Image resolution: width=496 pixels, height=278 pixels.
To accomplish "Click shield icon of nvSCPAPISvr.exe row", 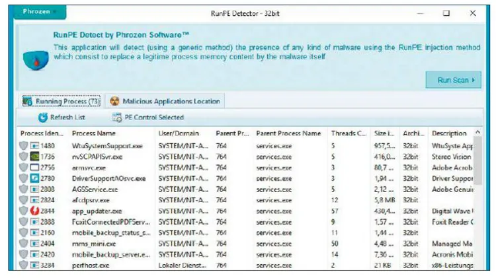I will pos(23,156).
